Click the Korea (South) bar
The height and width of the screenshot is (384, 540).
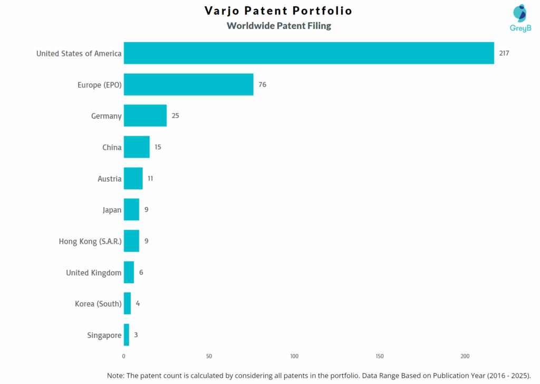[127, 304]
